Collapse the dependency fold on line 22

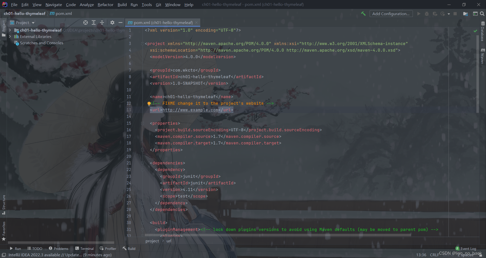tap(143, 170)
